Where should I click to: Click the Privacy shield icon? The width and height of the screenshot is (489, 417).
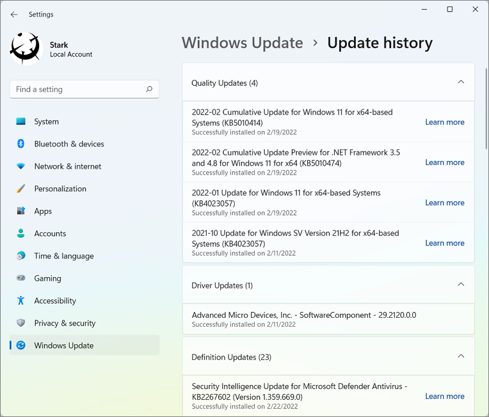[21, 323]
